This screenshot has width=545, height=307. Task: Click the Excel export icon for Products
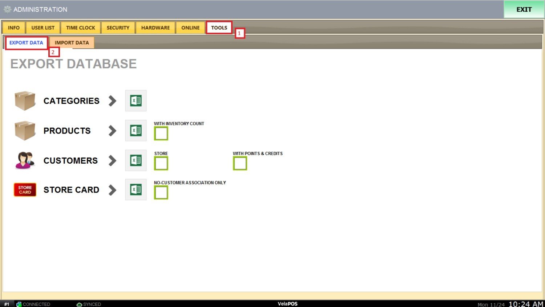click(136, 131)
